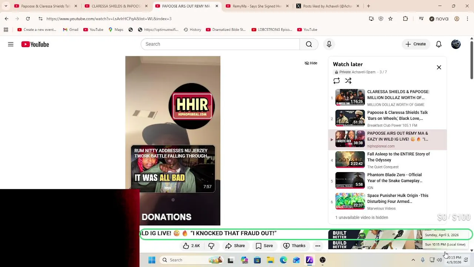
Task: Open LDBCSTRONG Episo... bookmark
Action: 271,30
